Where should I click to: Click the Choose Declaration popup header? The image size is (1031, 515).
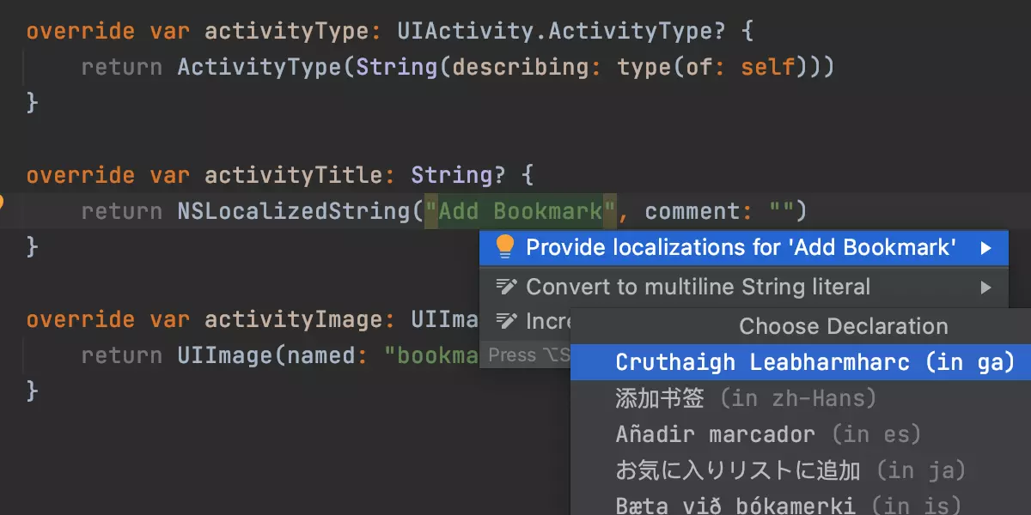click(843, 326)
